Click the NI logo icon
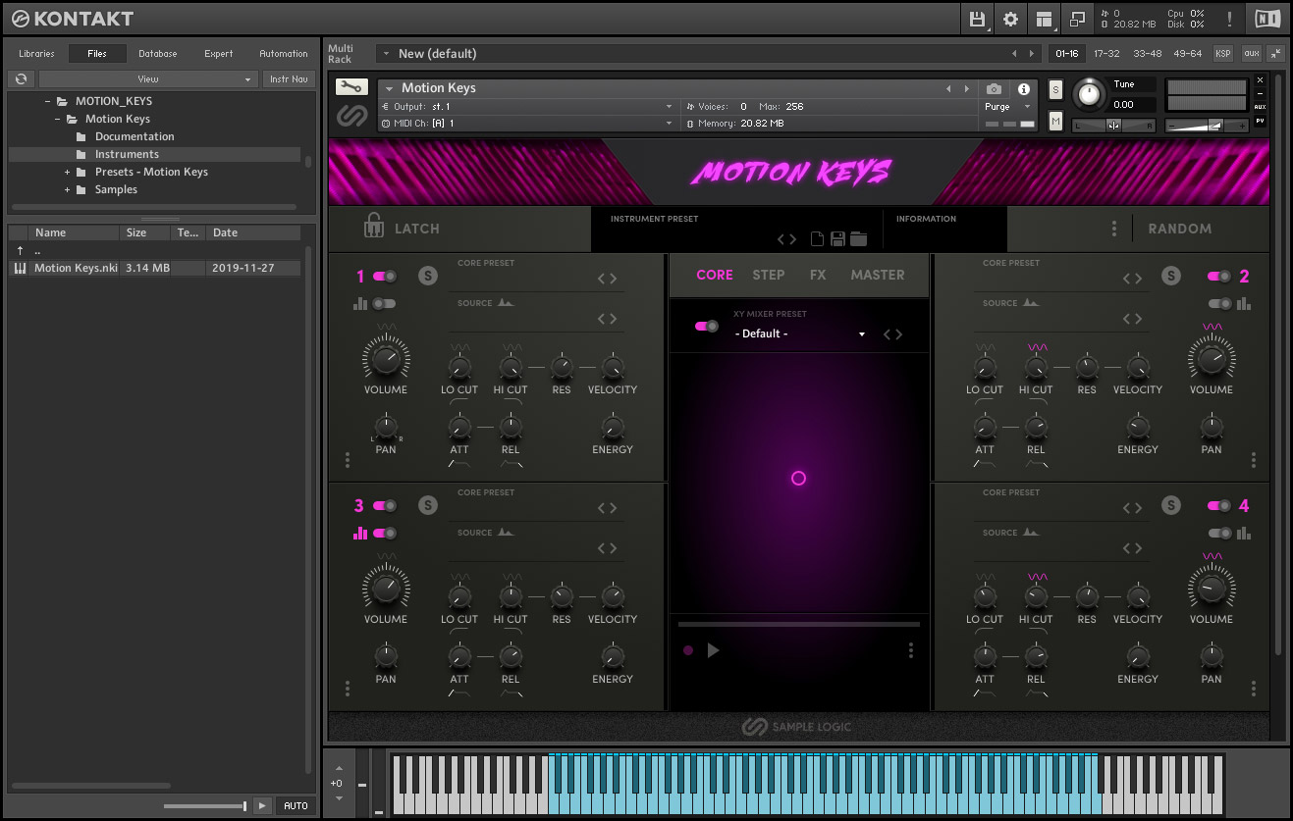1293x821 pixels. [1267, 19]
